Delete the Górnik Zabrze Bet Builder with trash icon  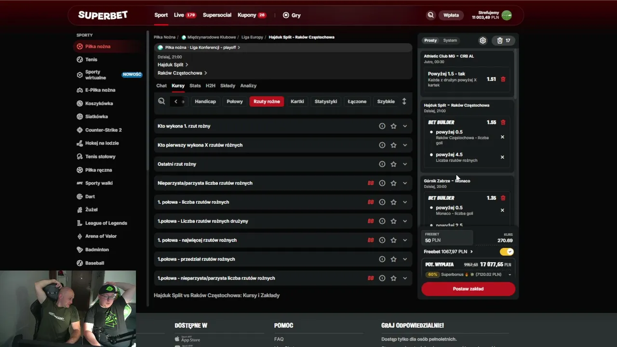point(503,198)
